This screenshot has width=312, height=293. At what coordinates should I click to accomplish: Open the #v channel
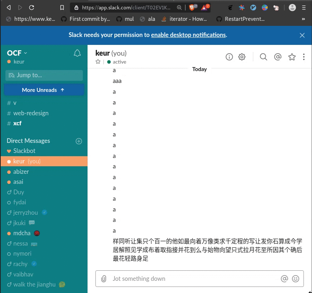tap(44, 103)
